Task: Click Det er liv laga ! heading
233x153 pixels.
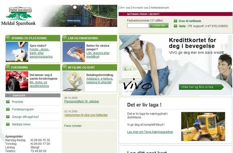Action: point(144,105)
